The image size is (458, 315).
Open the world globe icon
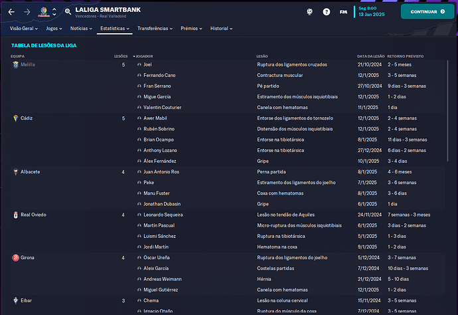[309, 12]
